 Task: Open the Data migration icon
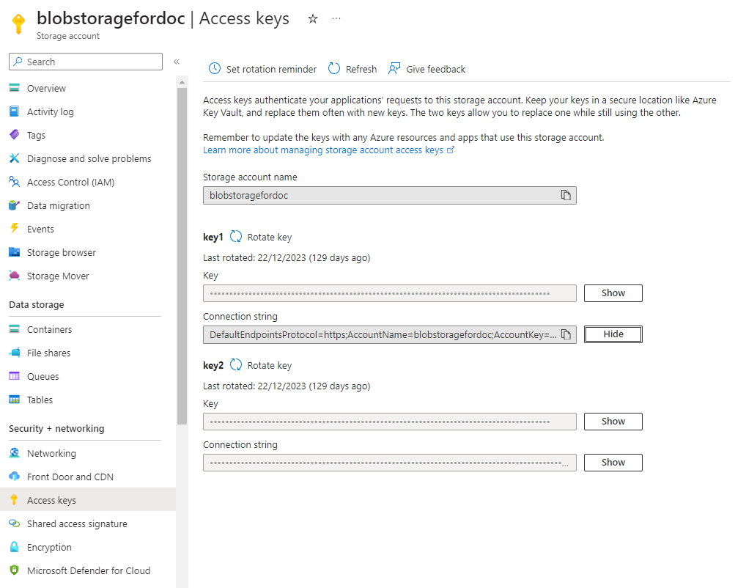tap(14, 205)
